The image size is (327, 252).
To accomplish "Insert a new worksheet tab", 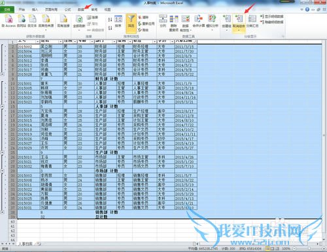I will point(38,243).
